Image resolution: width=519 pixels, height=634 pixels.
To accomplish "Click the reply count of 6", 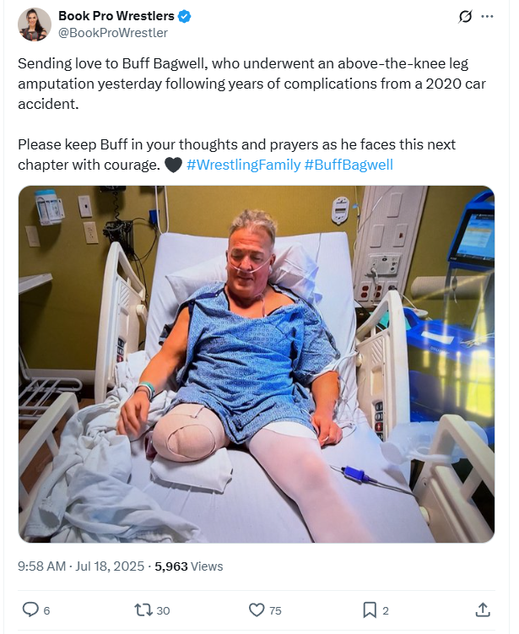I will (46, 610).
